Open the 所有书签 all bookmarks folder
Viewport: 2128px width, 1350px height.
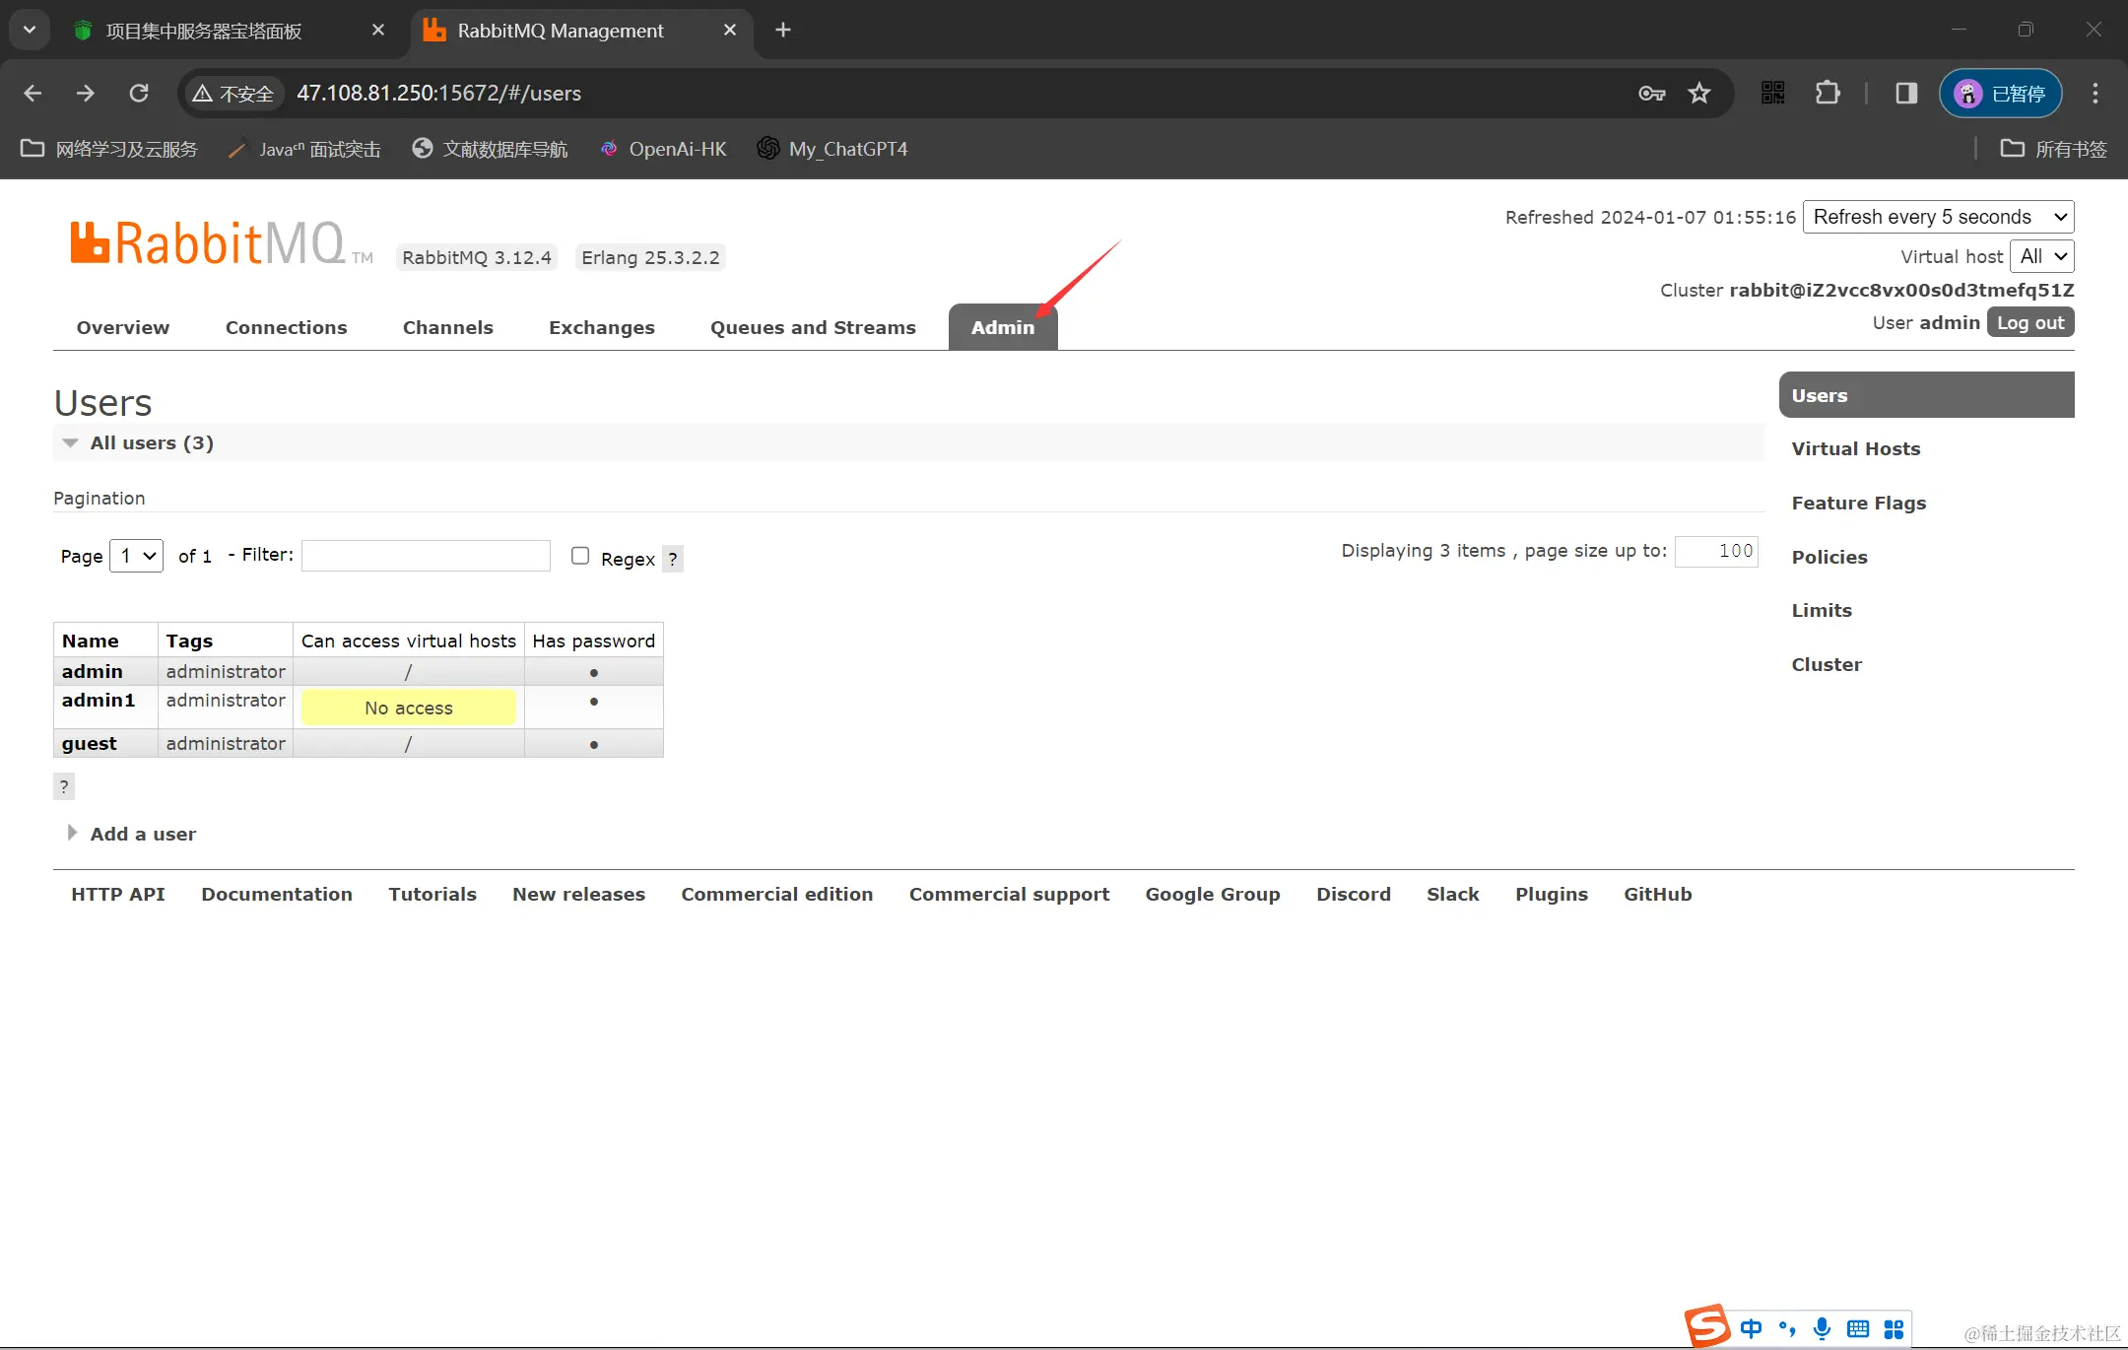coord(2054,149)
